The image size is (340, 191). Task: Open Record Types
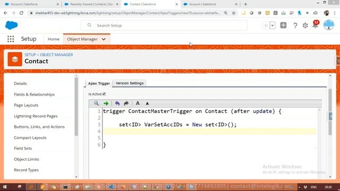click(26, 170)
